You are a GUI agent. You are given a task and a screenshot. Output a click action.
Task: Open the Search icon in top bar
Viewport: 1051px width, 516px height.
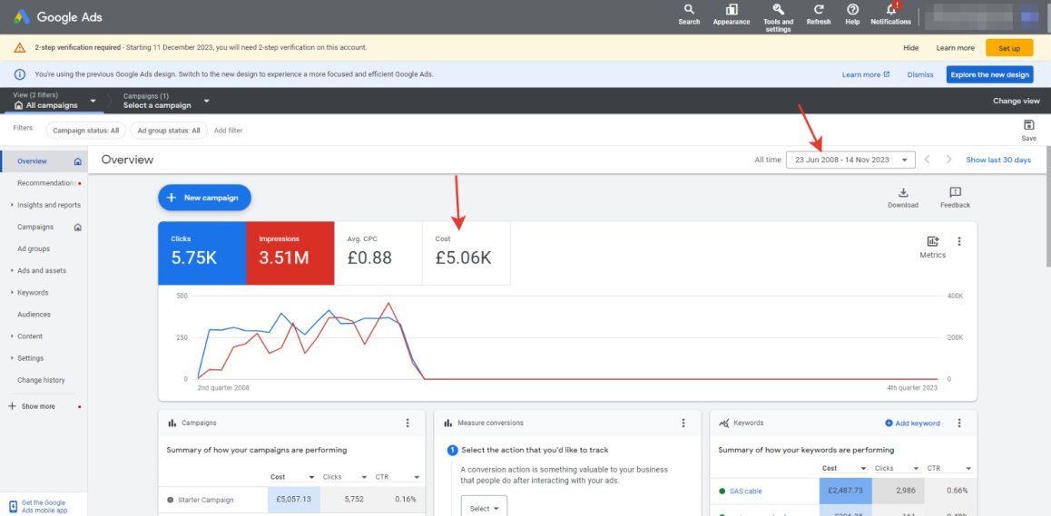[x=688, y=9]
